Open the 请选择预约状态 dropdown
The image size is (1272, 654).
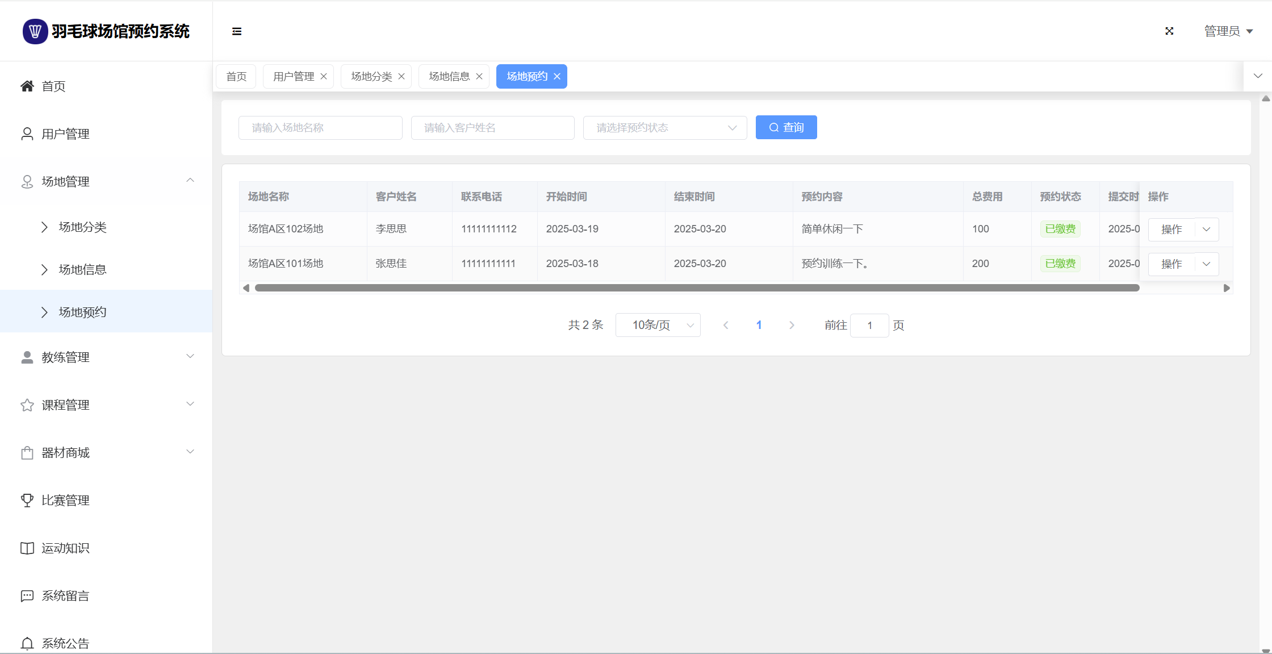664,128
